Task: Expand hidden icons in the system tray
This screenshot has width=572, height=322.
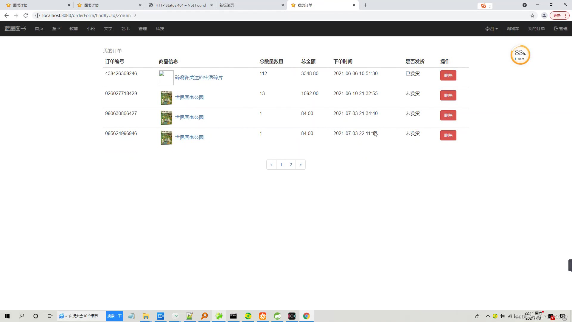Action: point(488,316)
